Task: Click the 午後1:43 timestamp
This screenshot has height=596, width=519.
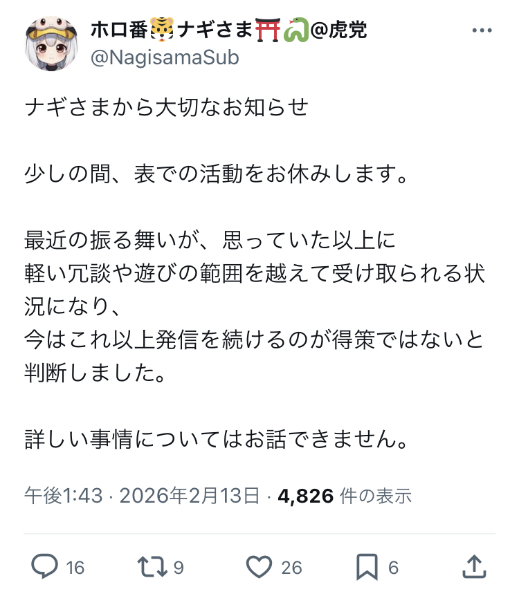Action: pos(63,495)
